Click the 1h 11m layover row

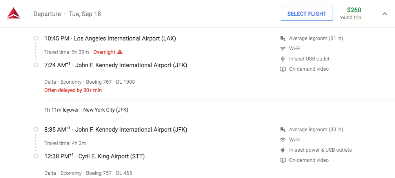[86, 110]
